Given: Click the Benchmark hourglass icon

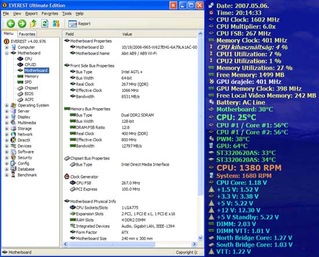Looking at the screenshot, I should [x=13, y=175].
